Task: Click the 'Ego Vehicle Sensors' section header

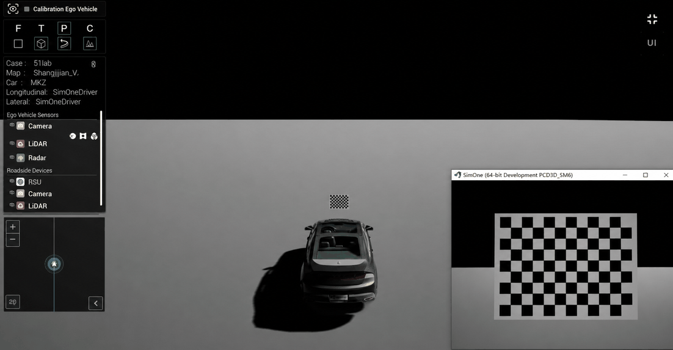Action: (x=32, y=115)
